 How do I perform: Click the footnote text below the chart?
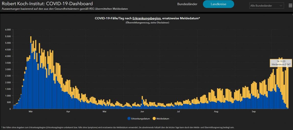pyautogui.click(x=117, y=127)
